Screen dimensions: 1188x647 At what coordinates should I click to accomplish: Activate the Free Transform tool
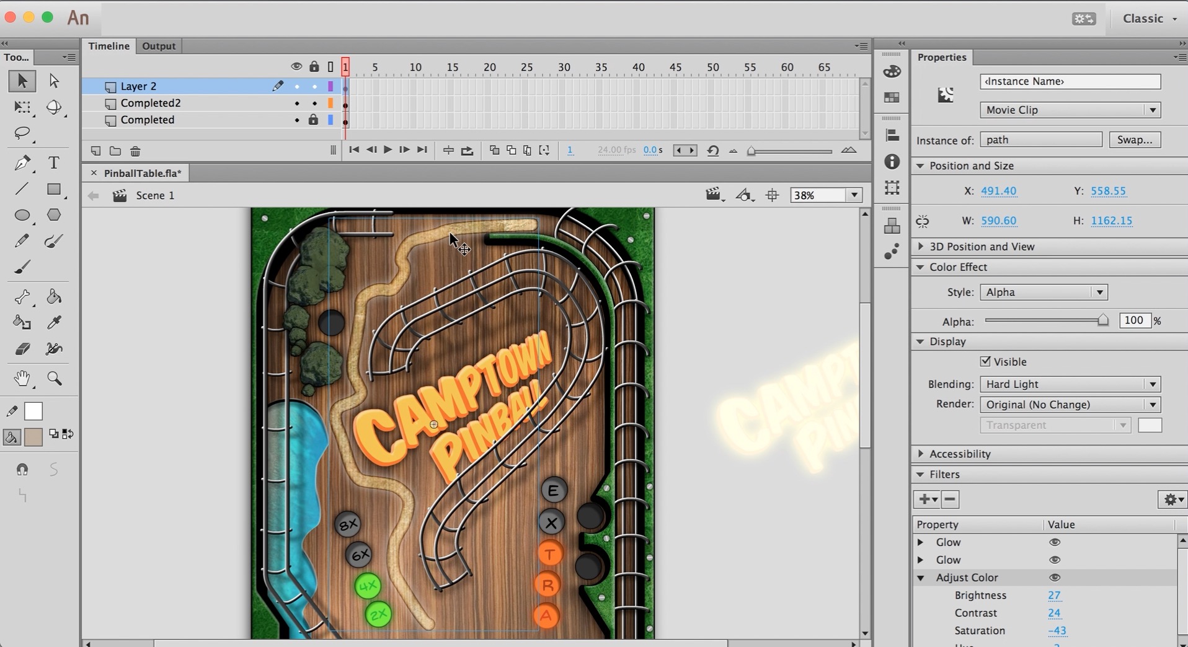[22, 107]
